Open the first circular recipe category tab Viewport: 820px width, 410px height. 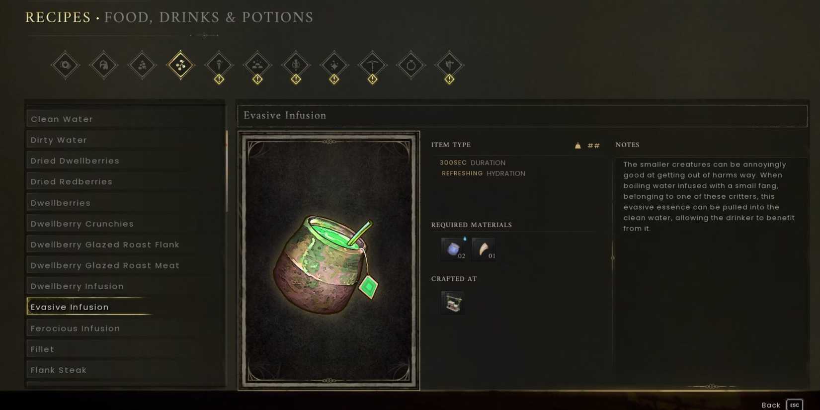[x=65, y=65]
